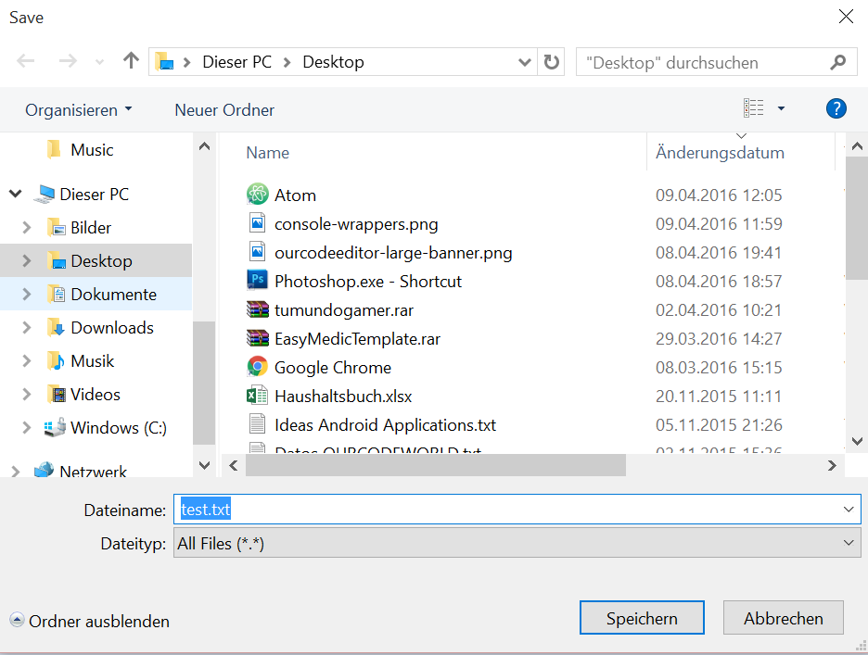Image resolution: width=868 pixels, height=655 pixels.
Task: Change view with the view icon
Action: (x=753, y=108)
